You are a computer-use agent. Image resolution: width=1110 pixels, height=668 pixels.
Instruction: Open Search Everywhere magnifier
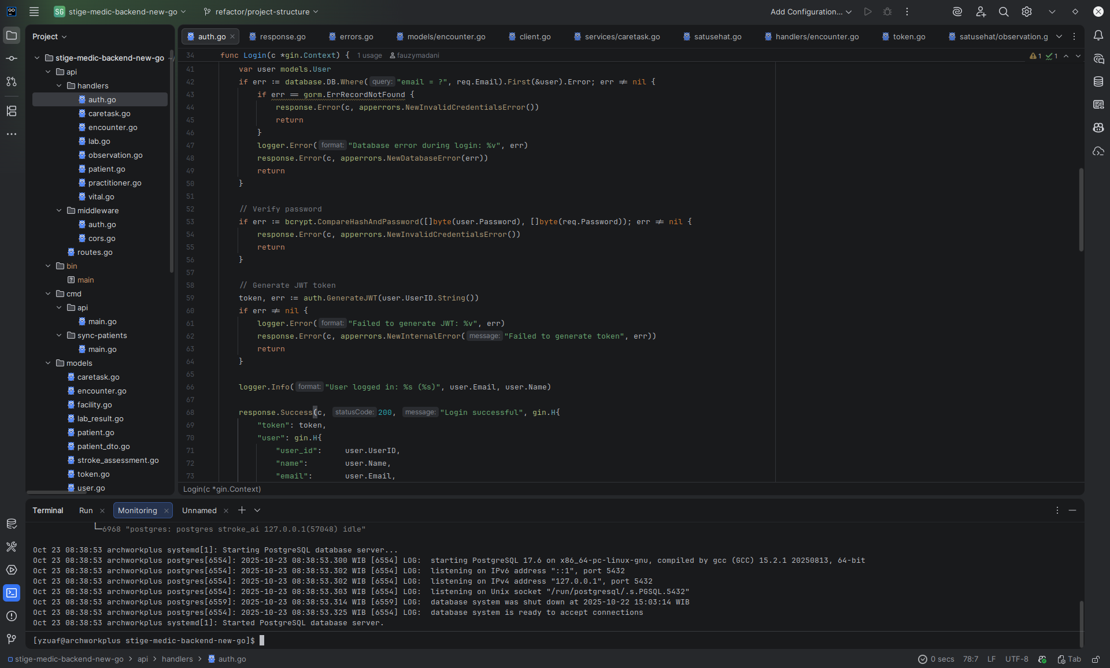[x=1004, y=12]
